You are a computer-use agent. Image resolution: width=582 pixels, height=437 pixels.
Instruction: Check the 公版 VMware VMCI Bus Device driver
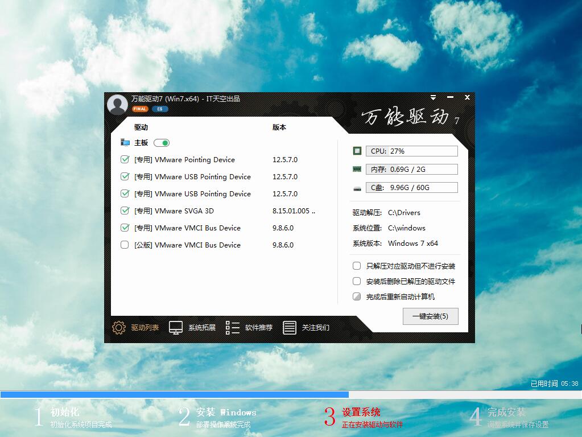point(125,245)
